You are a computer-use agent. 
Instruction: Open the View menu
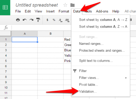tap(38, 11)
